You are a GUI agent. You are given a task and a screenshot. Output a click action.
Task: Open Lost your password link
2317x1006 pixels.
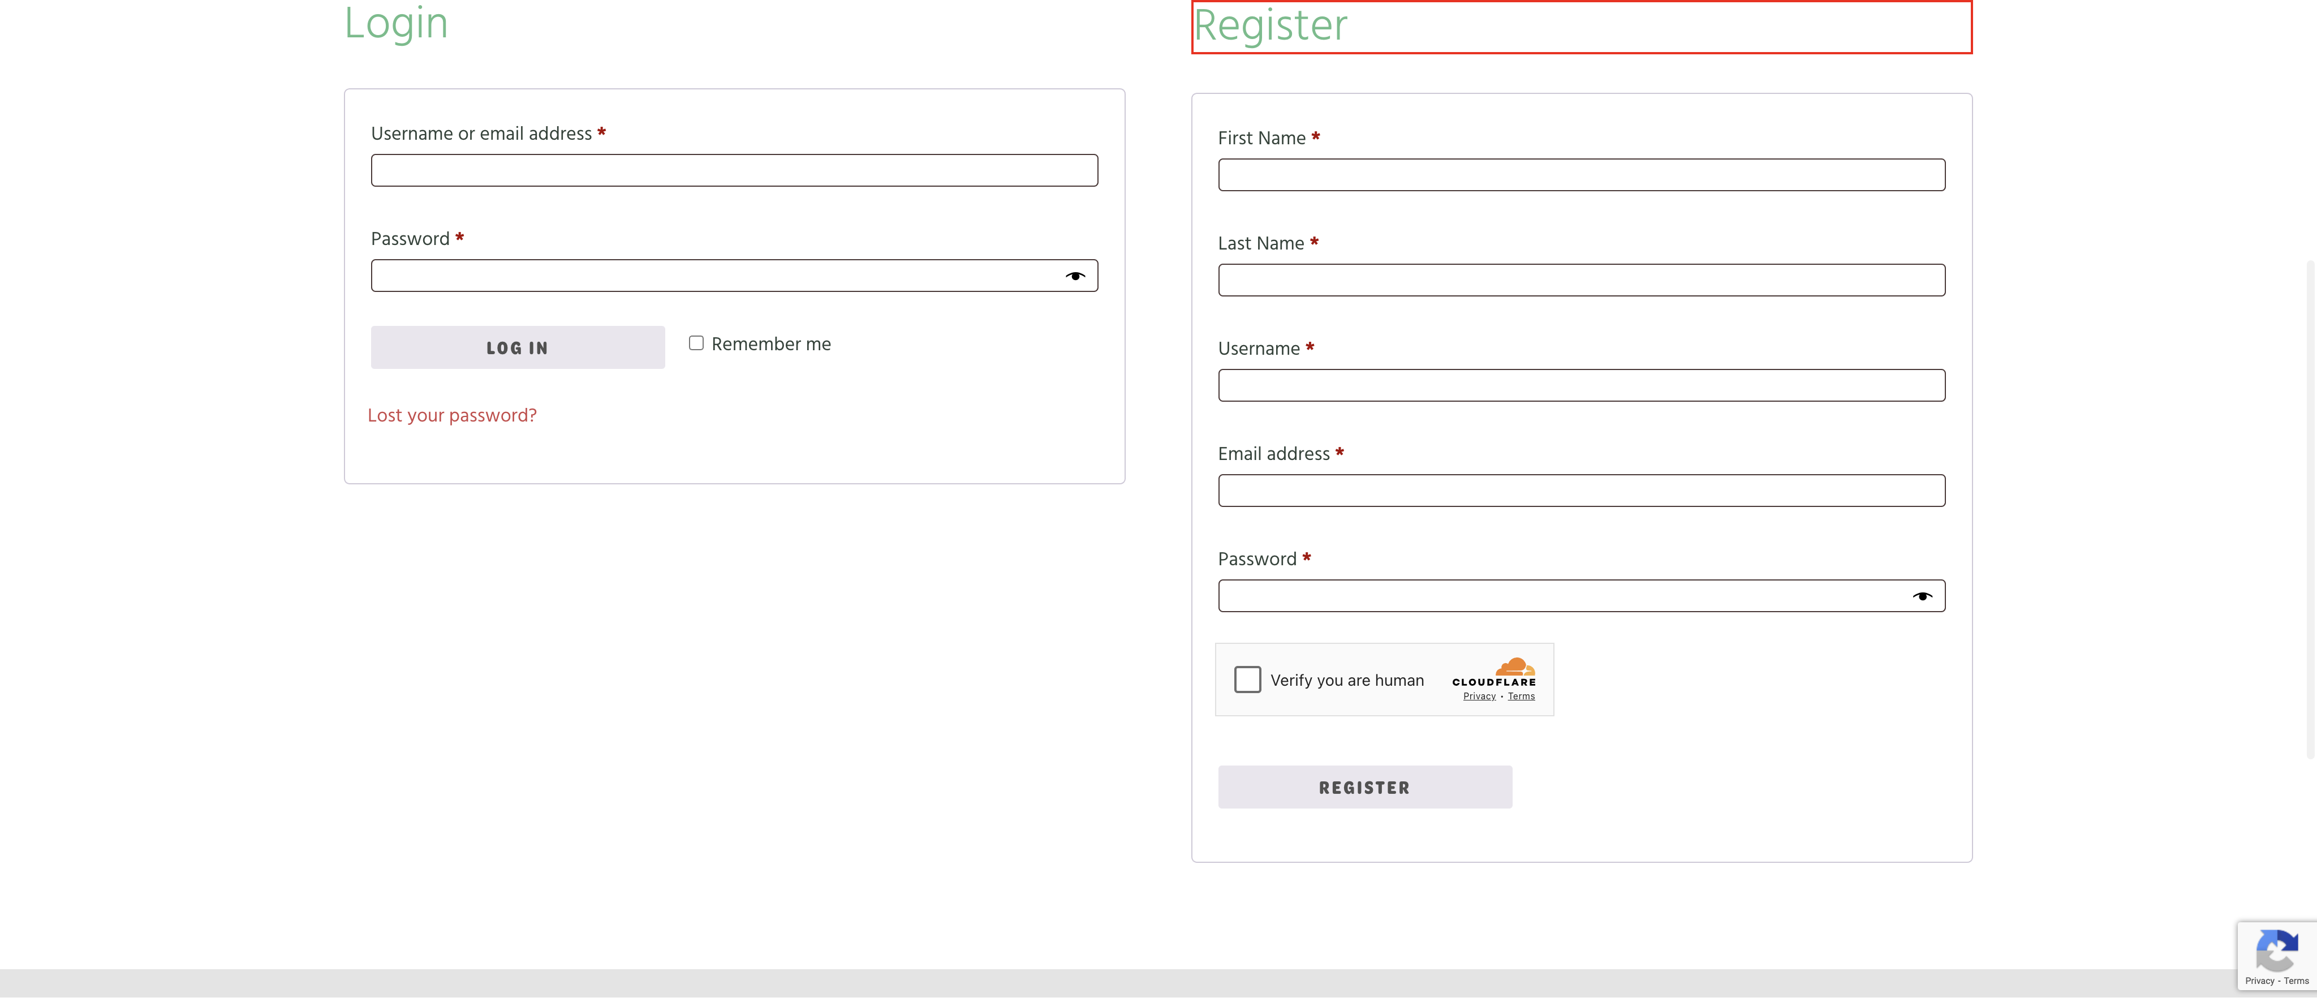(x=451, y=416)
